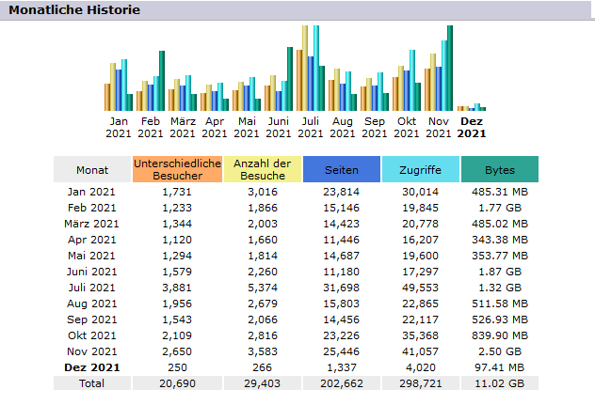Click the green "Bytes" column header
This screenshot has width=595, height=405.
[x=499, y=170]
